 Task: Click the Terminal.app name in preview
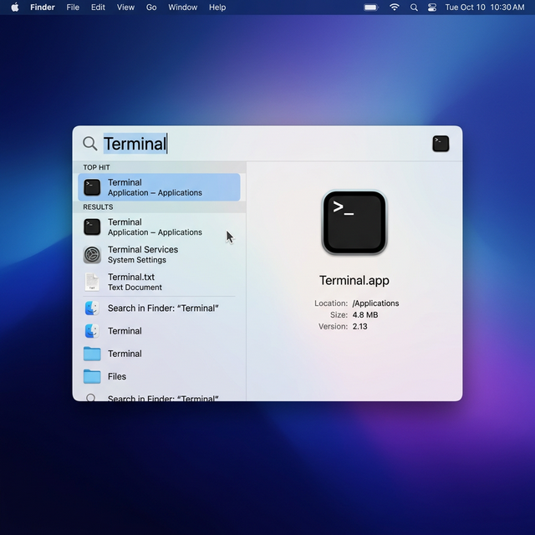point(354,281)
